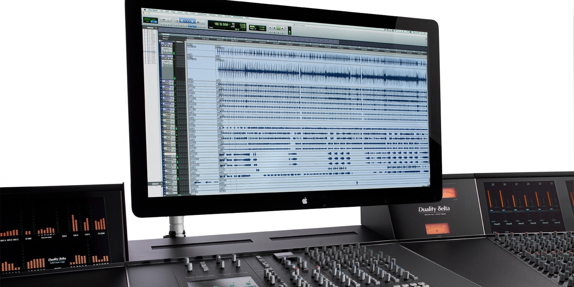Open the AudioSuite menu
574x287 pixels.
[x=202, y=14]
